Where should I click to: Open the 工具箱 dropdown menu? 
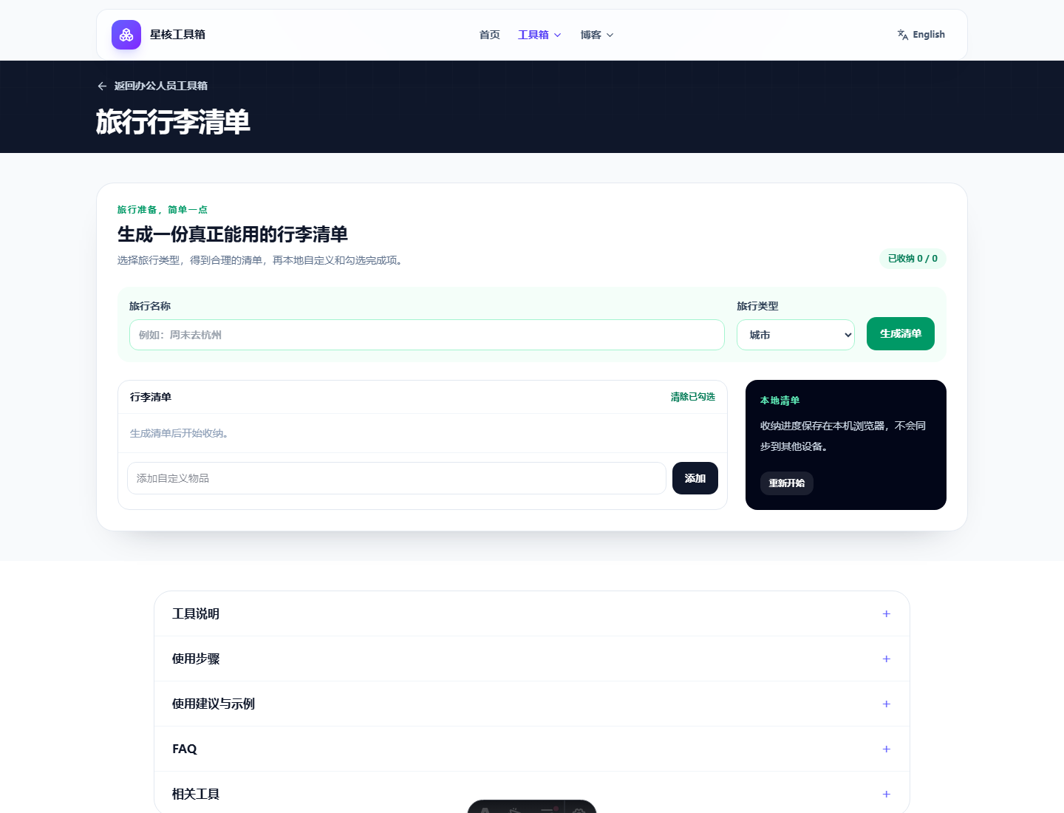point(539,35)
